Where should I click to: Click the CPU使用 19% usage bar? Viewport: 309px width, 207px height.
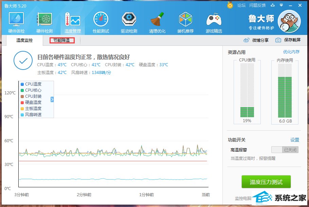click(247, 90)
